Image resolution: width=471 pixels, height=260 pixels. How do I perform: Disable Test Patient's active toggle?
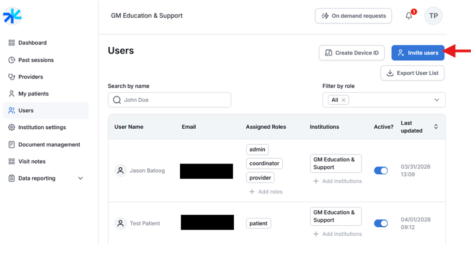click(x=381, y=223)
